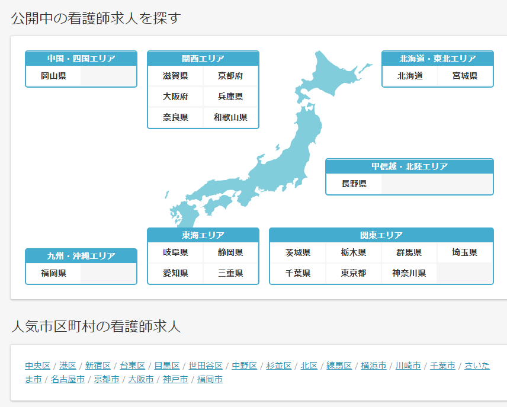
Task: Click the 中国・四国エリア header
Action: (81, 59)
